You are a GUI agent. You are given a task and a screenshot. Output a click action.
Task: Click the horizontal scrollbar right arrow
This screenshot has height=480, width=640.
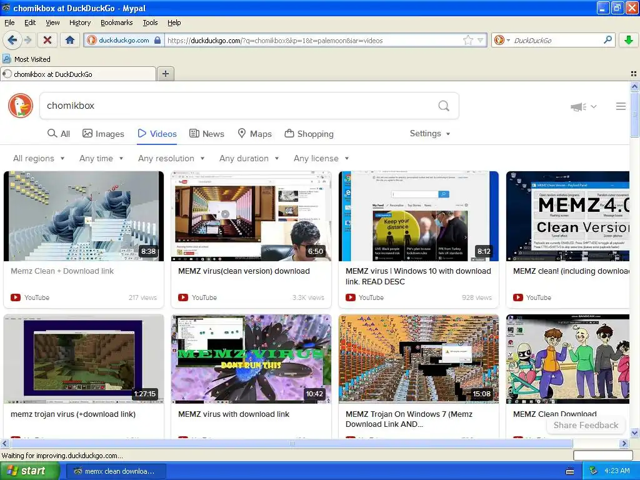pyautogui.click(x=624, y=443)
